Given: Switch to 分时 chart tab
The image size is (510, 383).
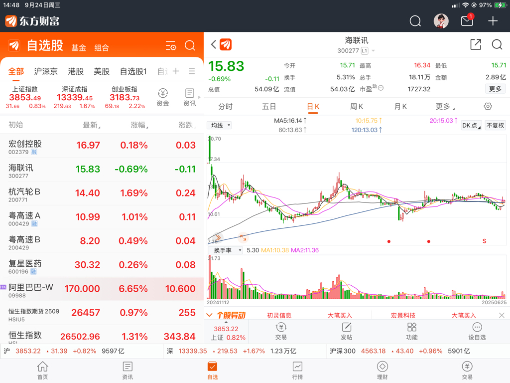Looking at the screenshot, I should 226,107.
